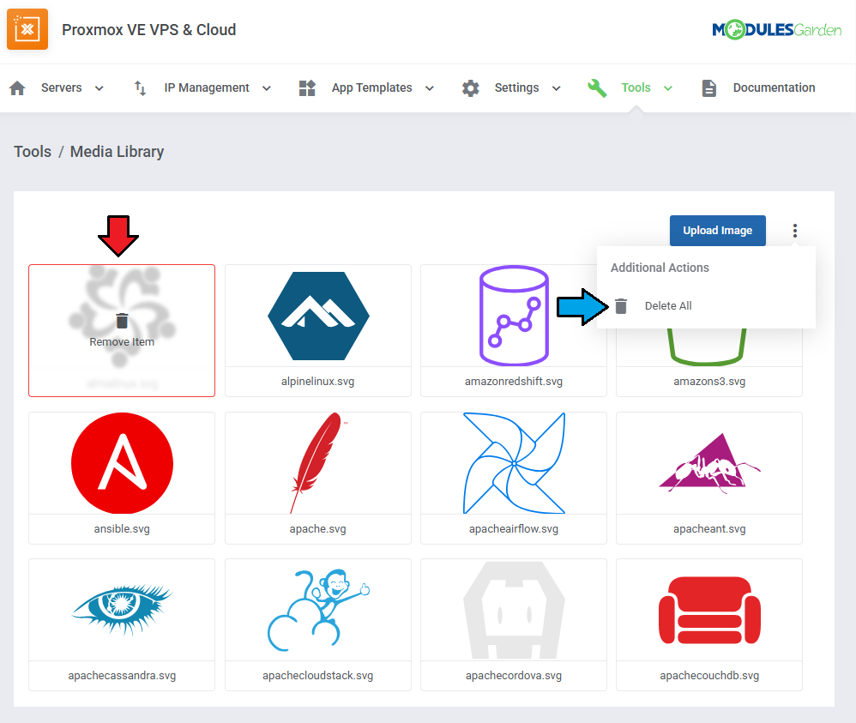856x723 pixels.
Task: Click the apache.svg file name
Action: click(x=317, y=528)
